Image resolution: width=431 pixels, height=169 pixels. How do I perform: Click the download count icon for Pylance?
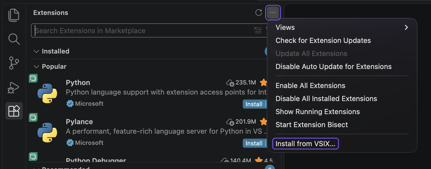click(230, 122)
